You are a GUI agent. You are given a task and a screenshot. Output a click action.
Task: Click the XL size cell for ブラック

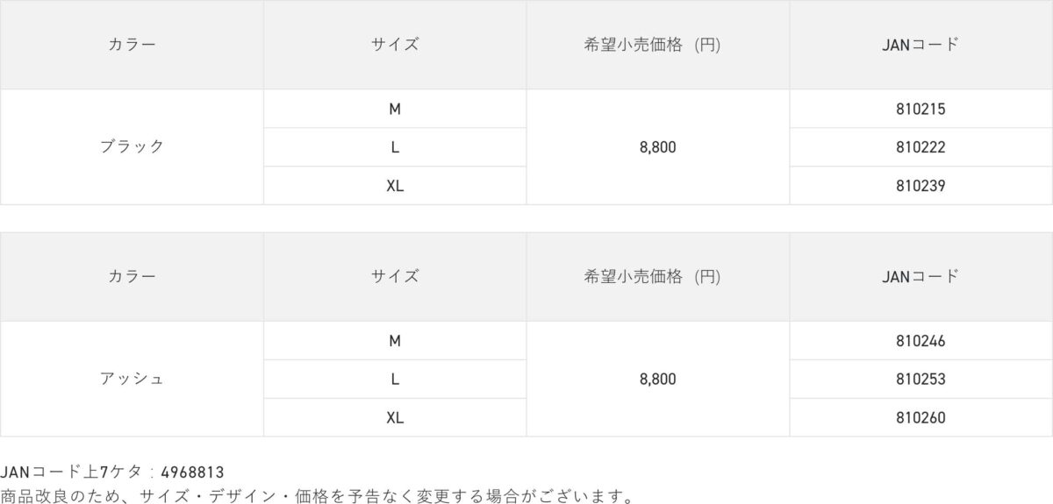point(395,186)
